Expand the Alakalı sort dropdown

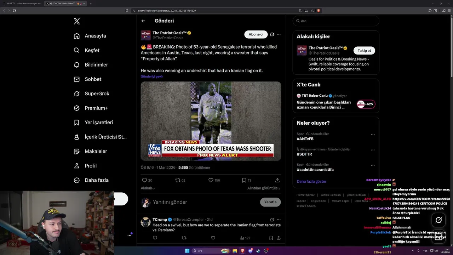click(x=148, y=188)
